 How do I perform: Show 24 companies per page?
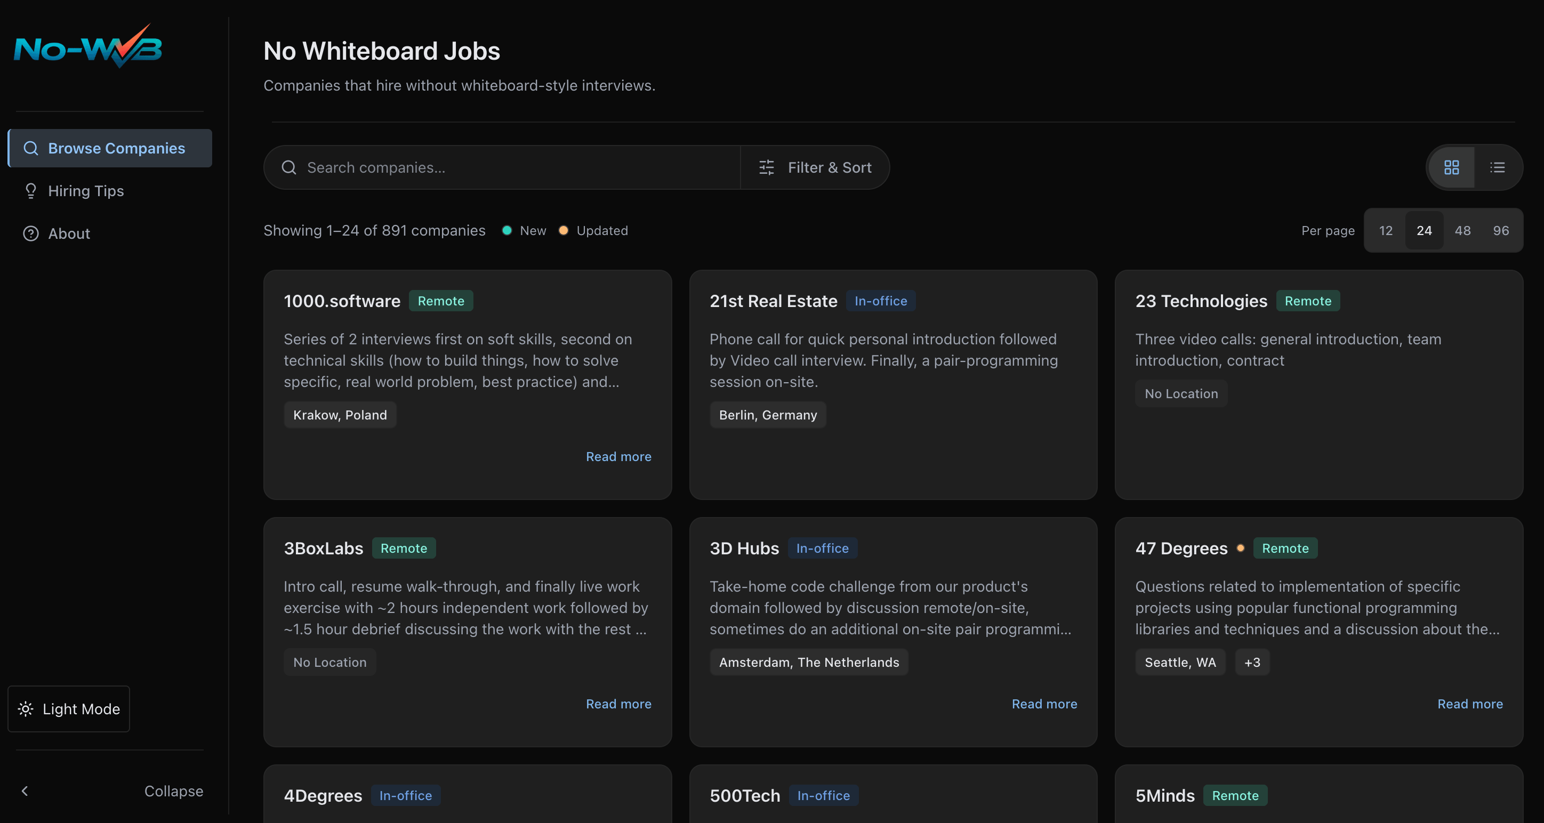pyautogui.click(x=1424, y=230)
